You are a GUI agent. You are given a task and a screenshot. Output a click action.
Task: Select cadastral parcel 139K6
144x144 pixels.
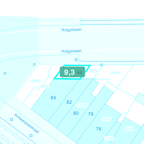coord(114,73)
